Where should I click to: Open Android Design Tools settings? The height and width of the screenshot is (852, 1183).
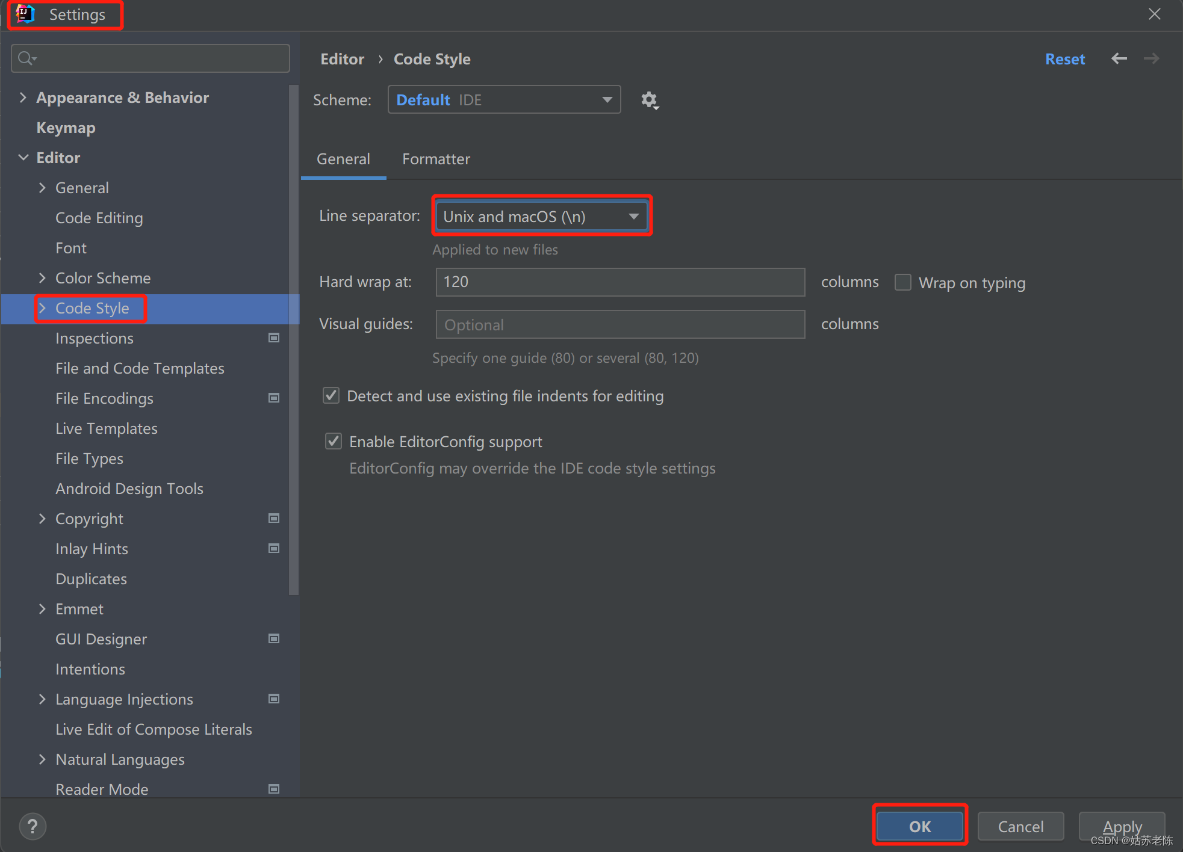pos(129,489)
